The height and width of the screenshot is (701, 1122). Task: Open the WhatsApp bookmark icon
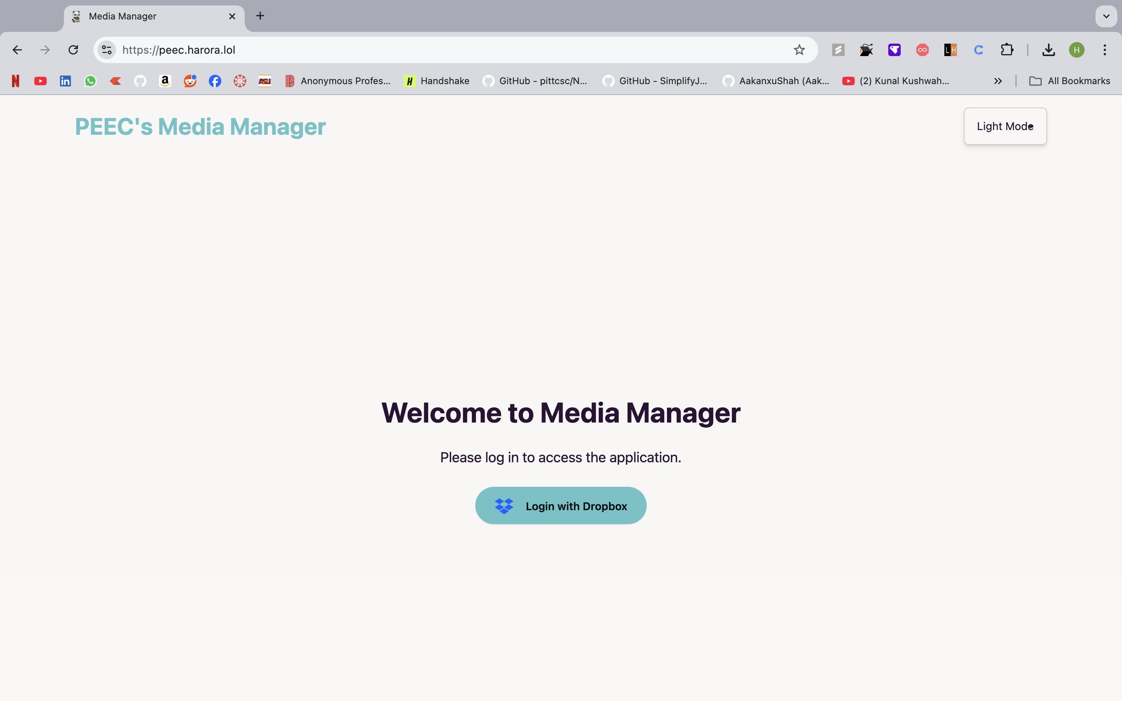tap(90, 81)
